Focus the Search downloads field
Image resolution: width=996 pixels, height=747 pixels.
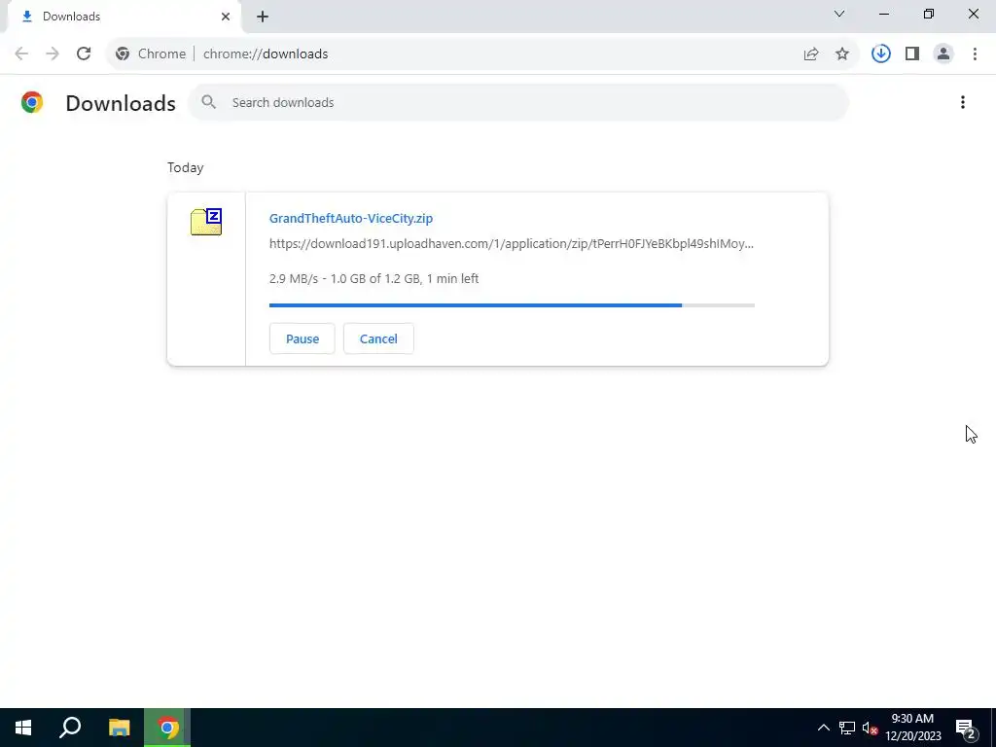(x=518, y=102)
